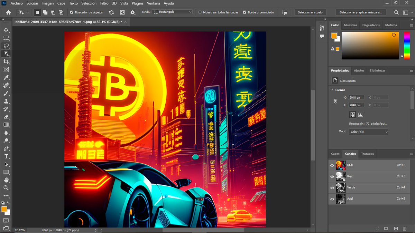Click the search magnifier in options bar
The height and width of the screenshot is (233, 415).
[x=397, y=12]
